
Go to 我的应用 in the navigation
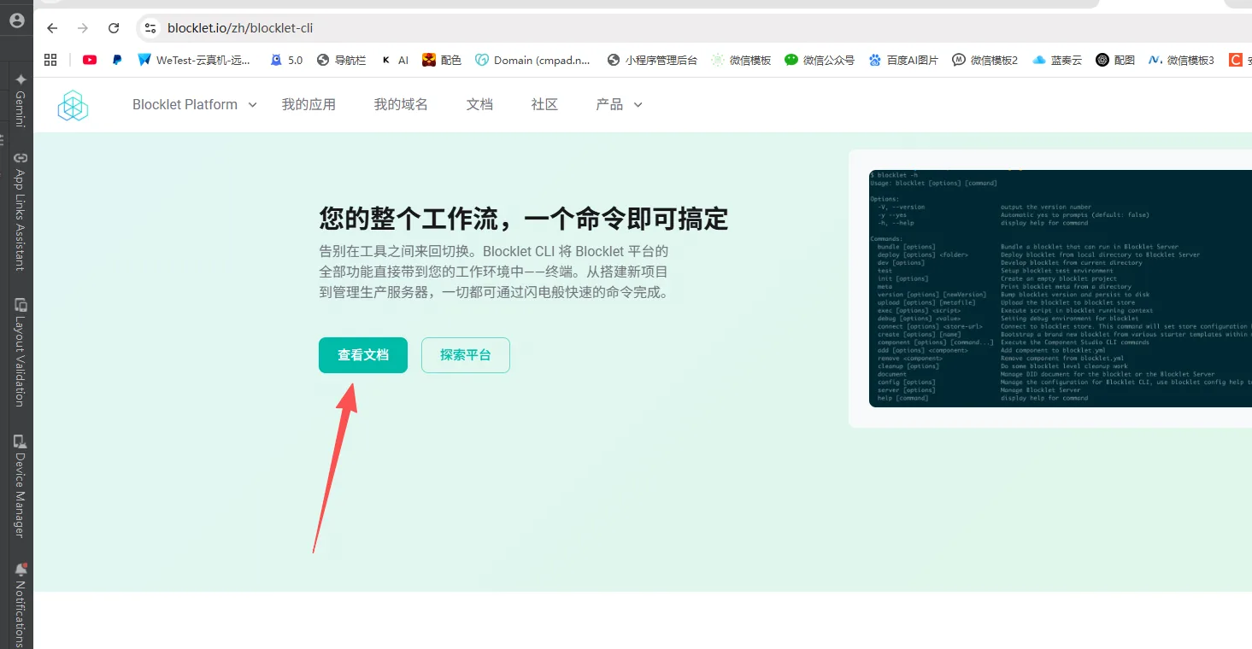pos(309,104)
